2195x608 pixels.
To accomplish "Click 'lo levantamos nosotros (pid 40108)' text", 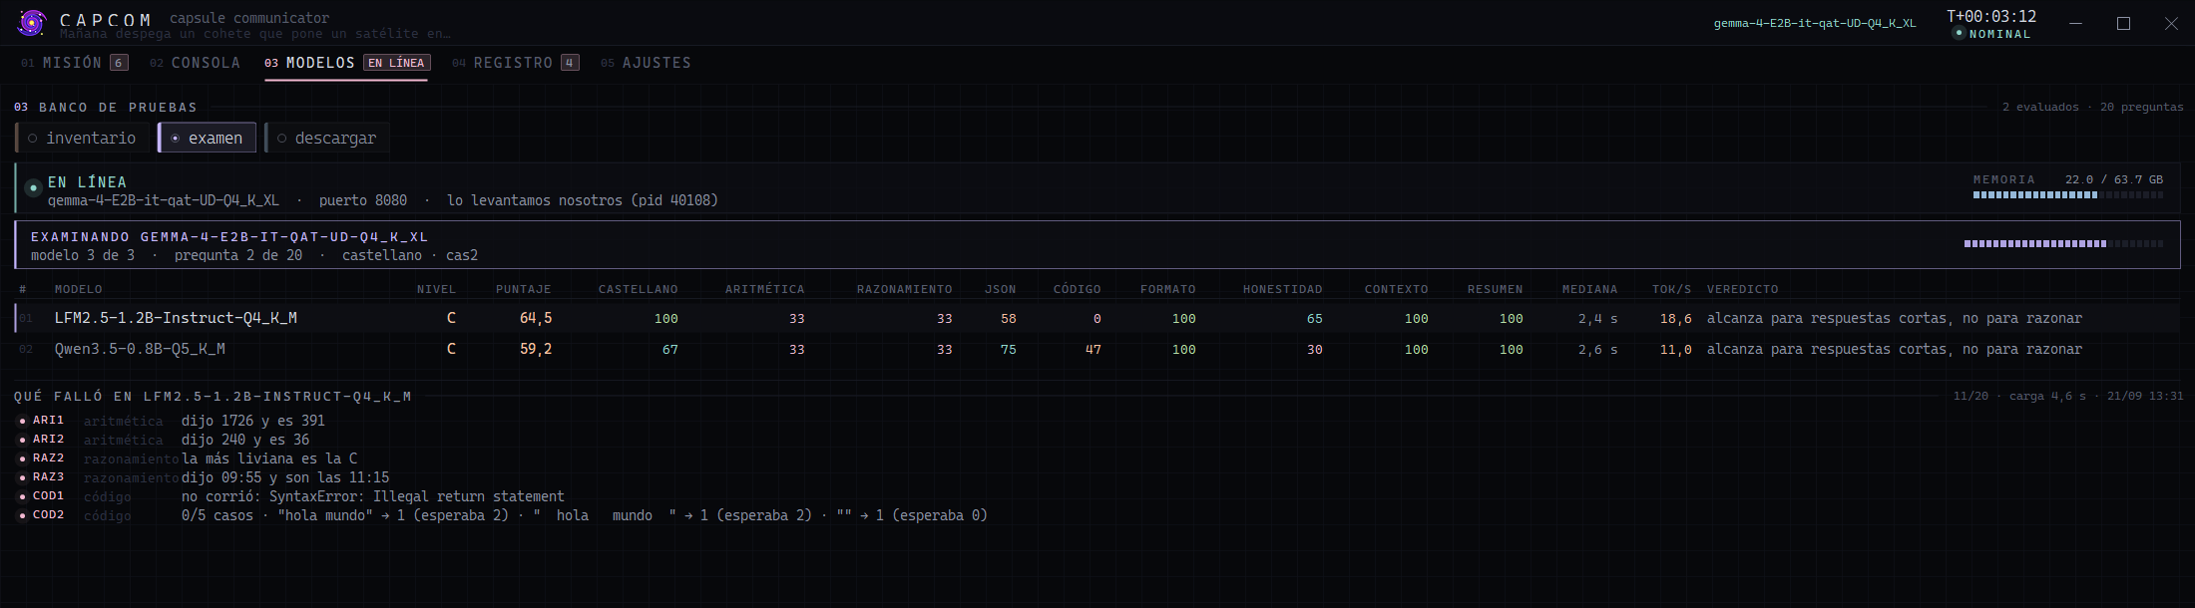I will (x=583, y=200).
